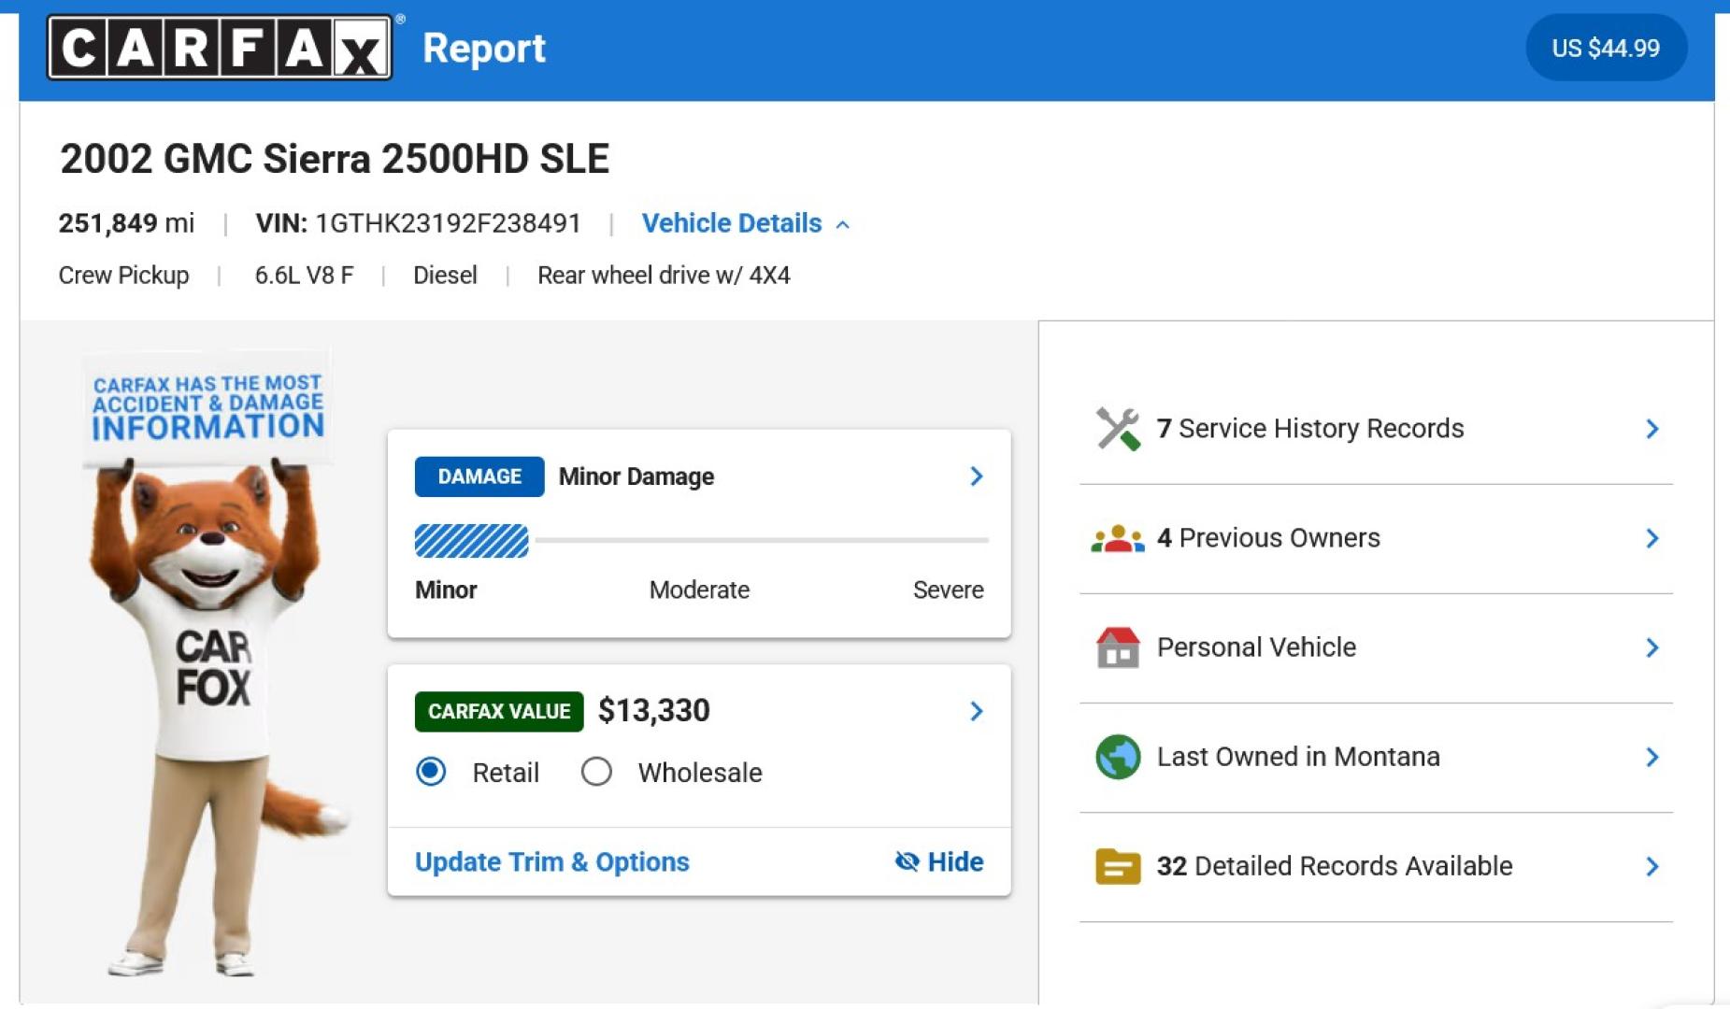Select the Retail radio button

[x=431, y=772]
